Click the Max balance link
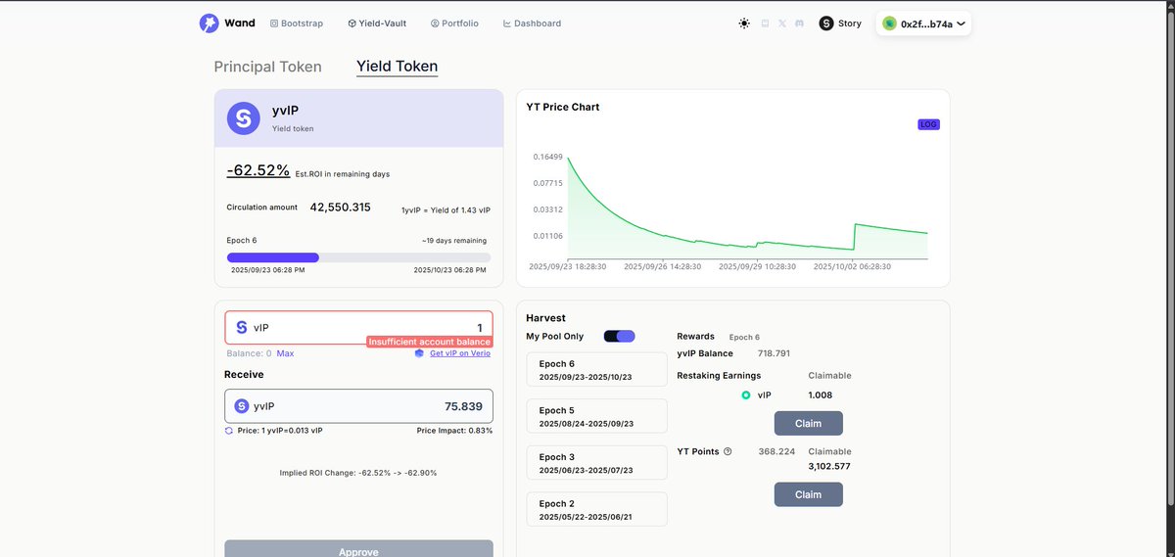This screenshot has width=1175, height=557. coord(285,352)
